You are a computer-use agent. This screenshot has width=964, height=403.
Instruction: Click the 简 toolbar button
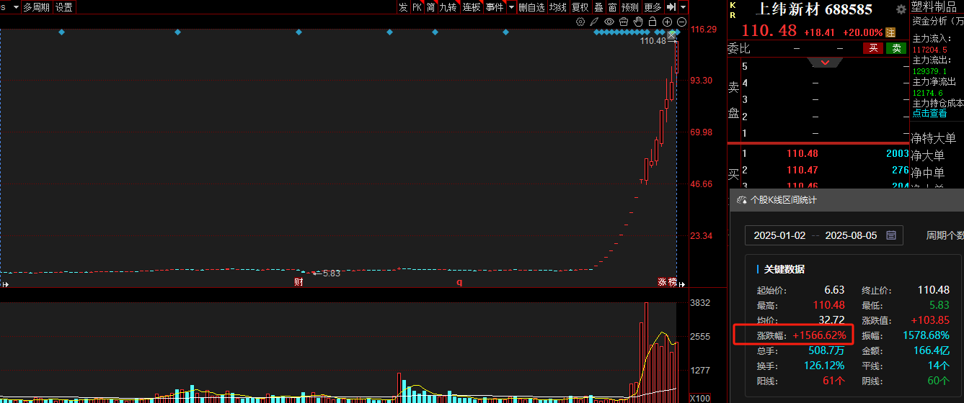[x=430, y=7]
